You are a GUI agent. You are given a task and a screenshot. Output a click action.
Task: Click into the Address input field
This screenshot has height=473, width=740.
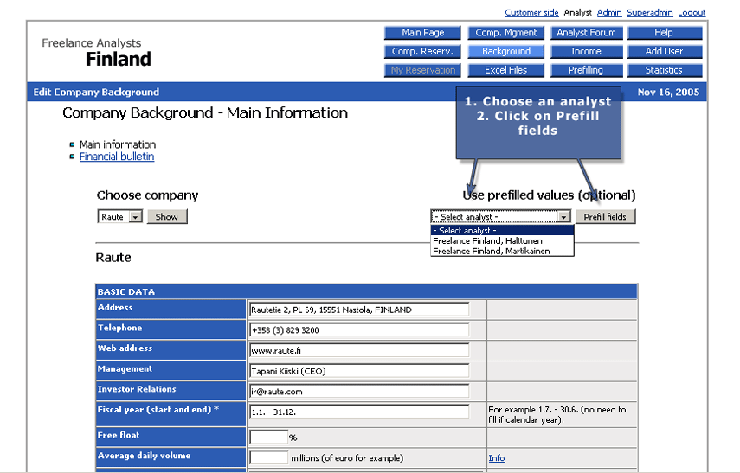tap(359, 310)
